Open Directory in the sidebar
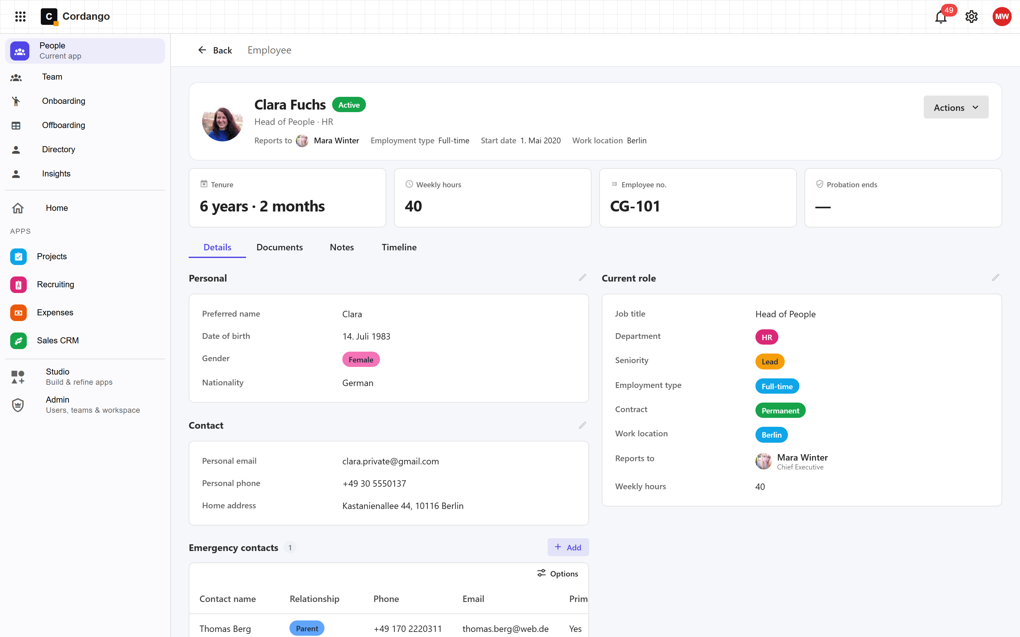 (85, 150)
